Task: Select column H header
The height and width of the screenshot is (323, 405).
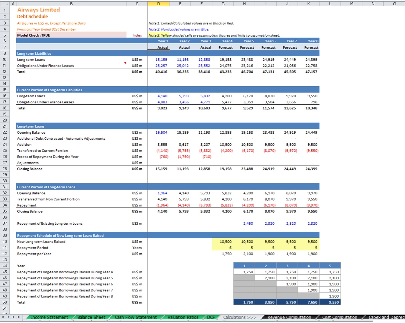Action: [x=244, y=4]
